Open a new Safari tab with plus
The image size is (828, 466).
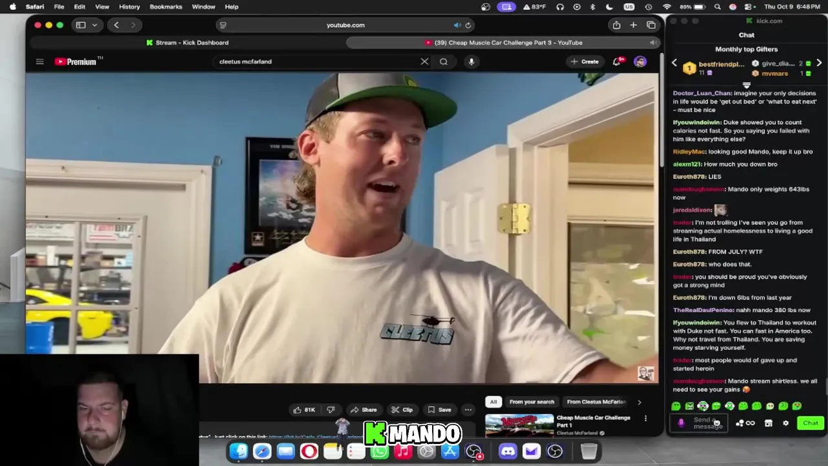coord(633,25)
